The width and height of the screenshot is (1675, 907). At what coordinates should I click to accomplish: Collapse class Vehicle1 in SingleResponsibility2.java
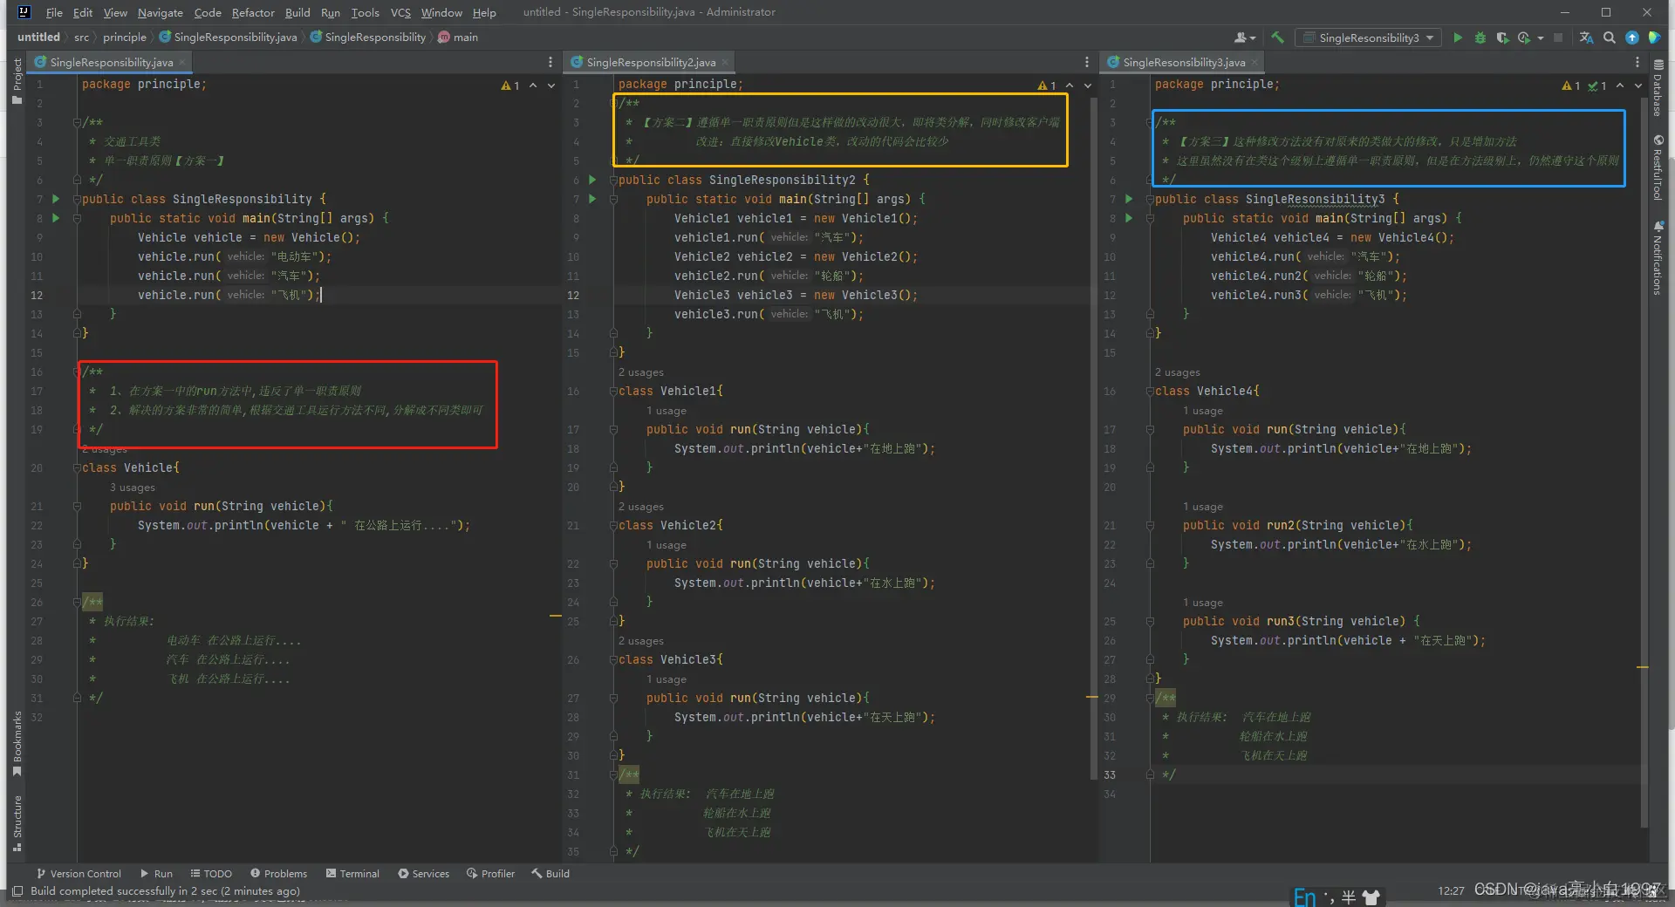[x=613, y=391]
